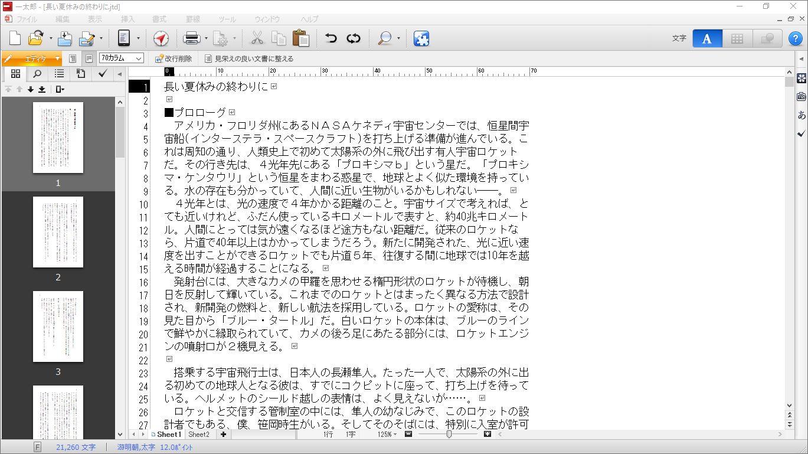808x454 pixels.
Task: Print the document with the printer icon
Action: tap(192, 38)
